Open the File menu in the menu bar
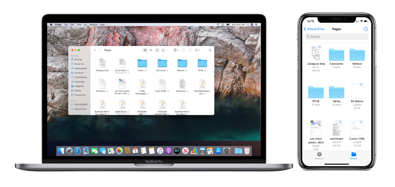395x187 pixels. [66, 25]
